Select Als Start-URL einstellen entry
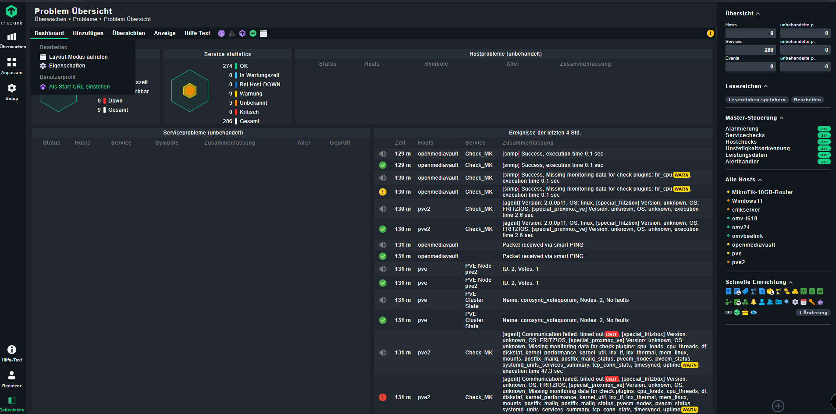Screen dimensions: 836x414 pyautogui.click(x=75, y=87)
